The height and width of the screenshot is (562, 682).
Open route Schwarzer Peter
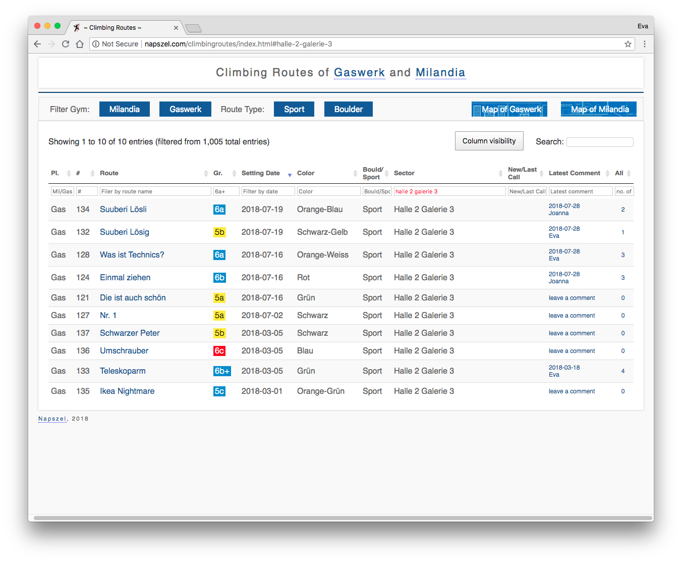130,333
